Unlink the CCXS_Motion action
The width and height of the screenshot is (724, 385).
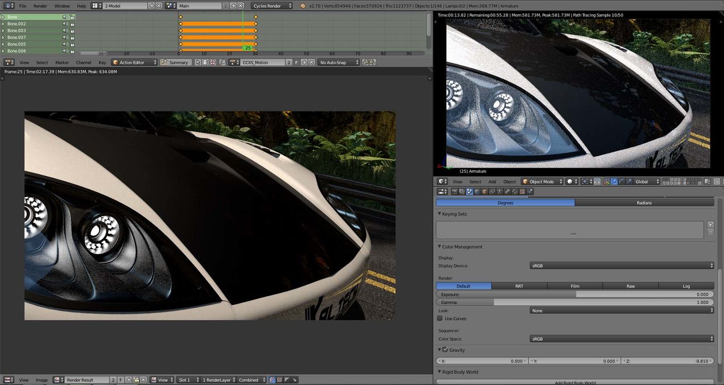tap(312, 62)
